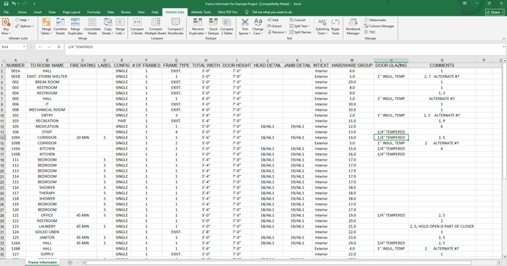Launch the Workbook Manager
This screenshot has height=266, width=507.
(353, 26)
